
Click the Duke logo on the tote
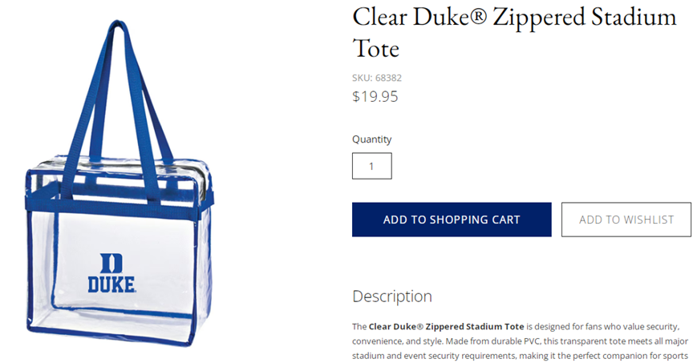point(111,273)
